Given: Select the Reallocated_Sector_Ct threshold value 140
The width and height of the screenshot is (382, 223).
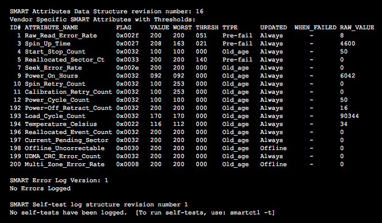Looking at the screenshot, I should click(201, 60).
